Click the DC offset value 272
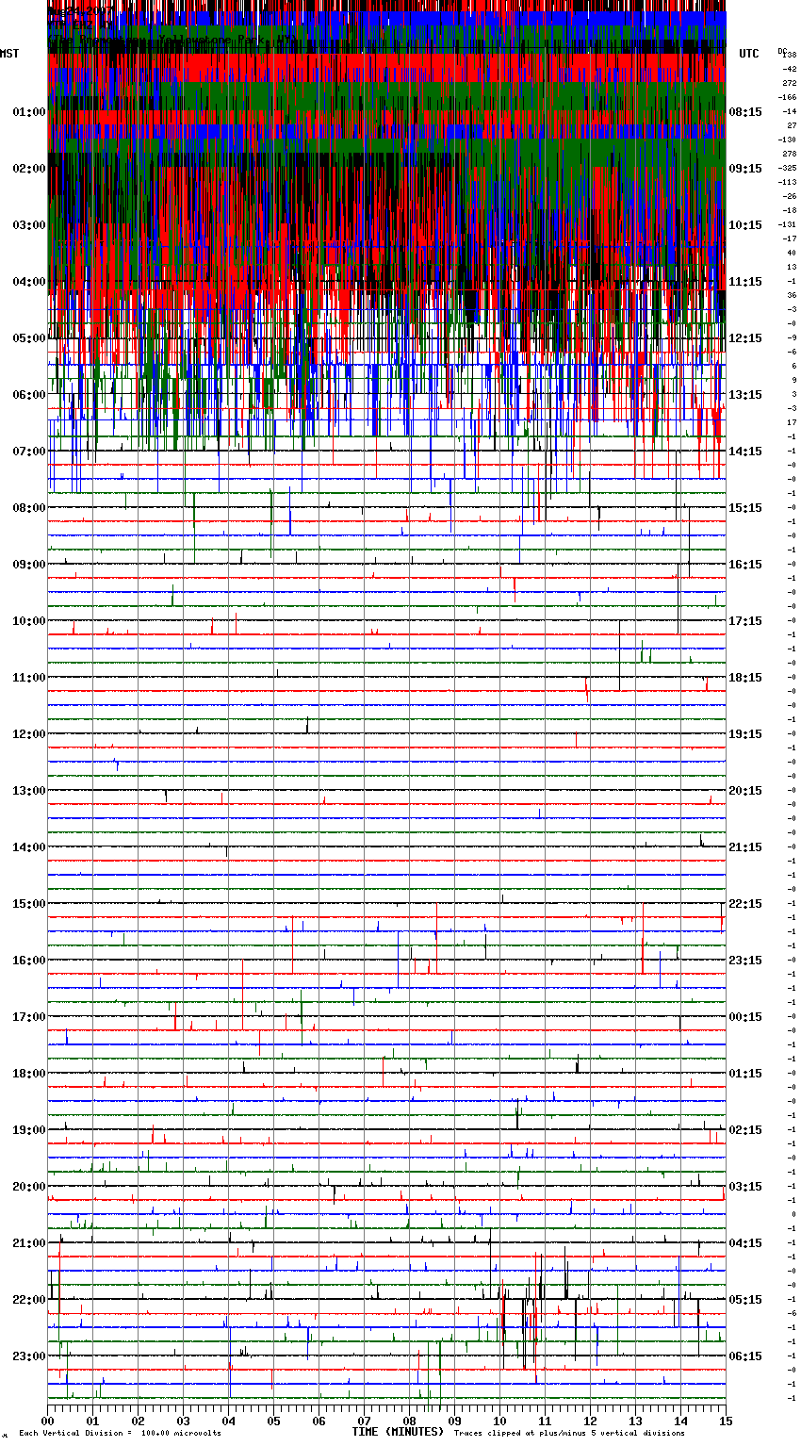The image size is (801, 1446). pyautogui.click(x=789, y=83)
